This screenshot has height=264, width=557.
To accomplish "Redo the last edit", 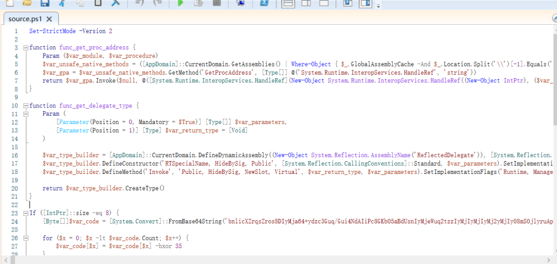I will coord(157,3).
